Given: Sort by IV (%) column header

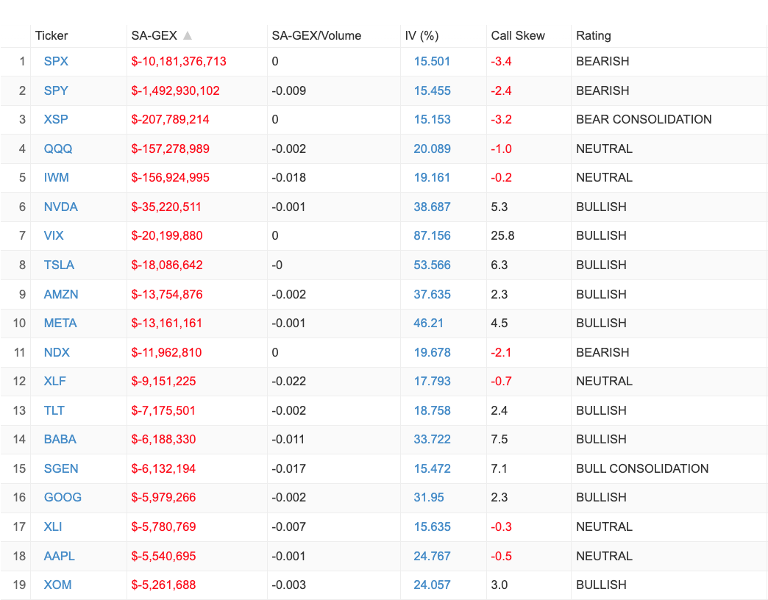Looking at the screenshot, I should (x=422, y=36).
